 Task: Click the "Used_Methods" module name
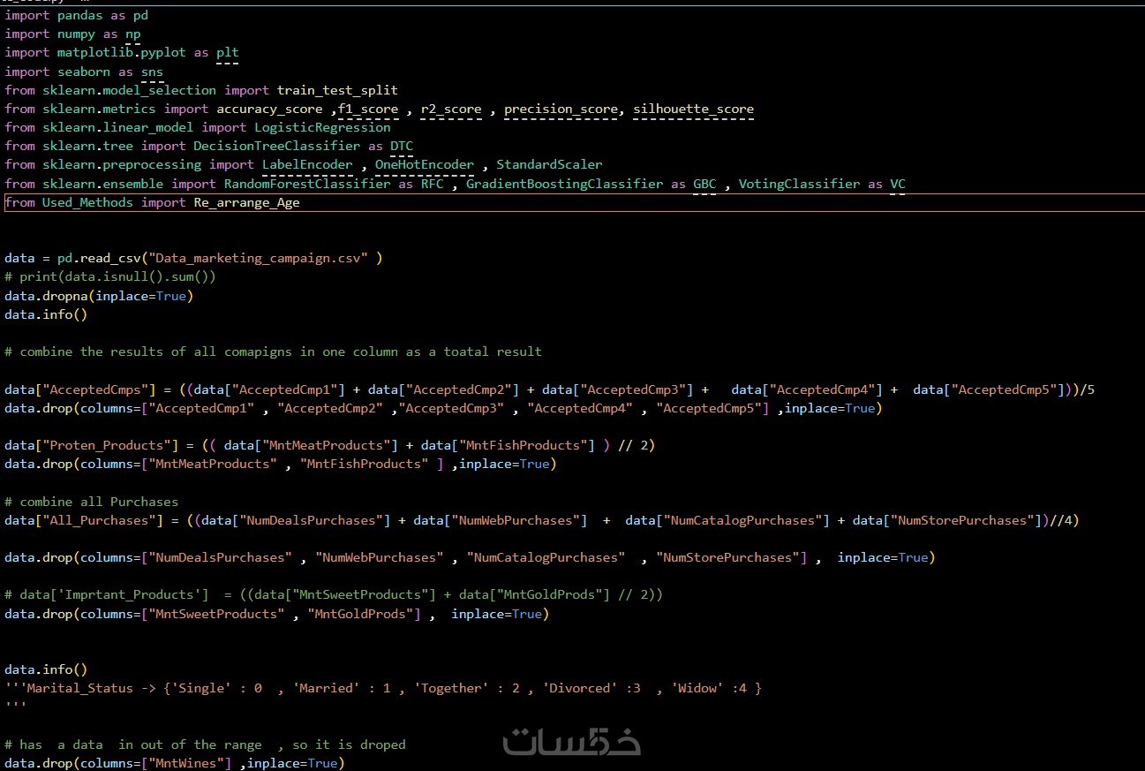click(x=87, y=202)
